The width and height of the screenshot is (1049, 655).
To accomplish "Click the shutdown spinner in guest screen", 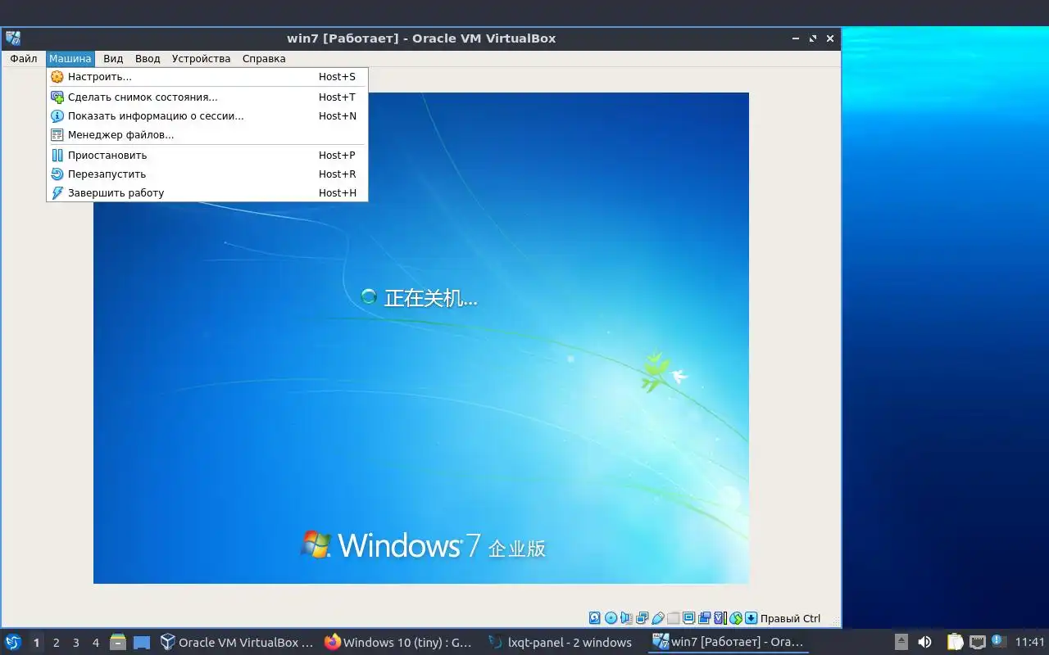I will pos(369,296).
